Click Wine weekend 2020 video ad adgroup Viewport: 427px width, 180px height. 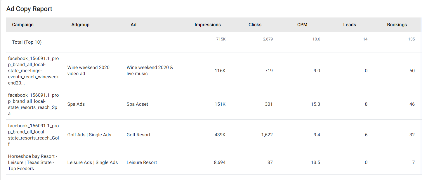tap(88, 70)
